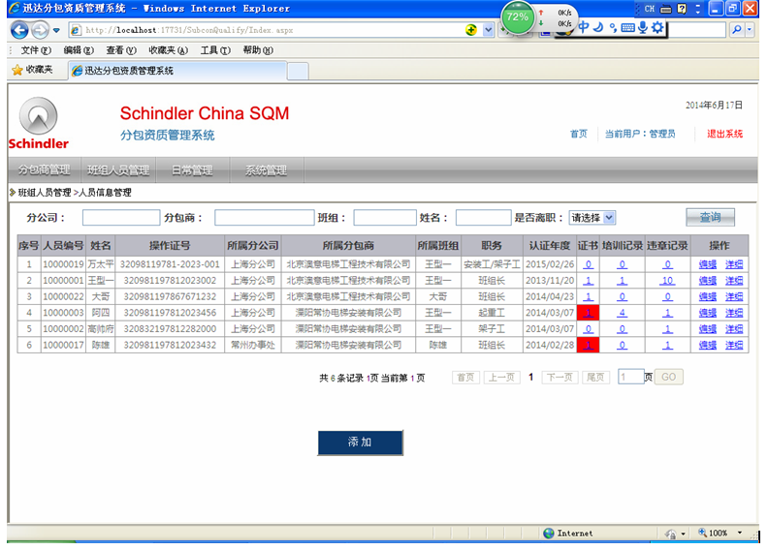
Task: Click the 首页 link near current user
Action: coord(579,134)
